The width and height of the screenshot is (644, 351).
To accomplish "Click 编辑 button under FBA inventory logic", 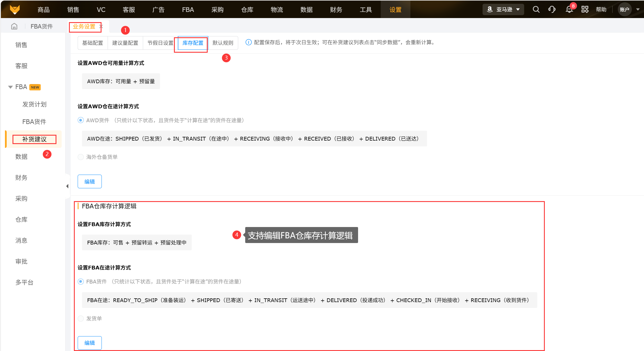I will pyautogui.click(x=90, y=343).
